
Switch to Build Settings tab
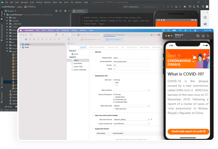[x=132, y=47]
